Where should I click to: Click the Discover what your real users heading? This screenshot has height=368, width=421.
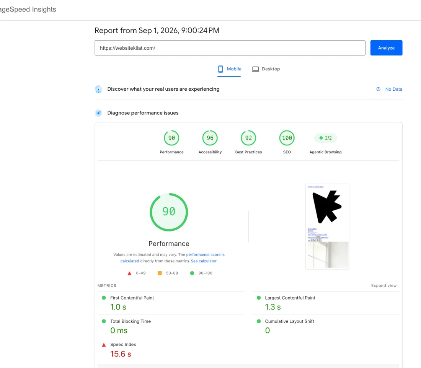click(x=163, y=89)
